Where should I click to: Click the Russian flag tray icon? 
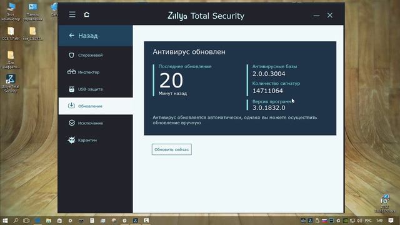[x=324, y=221]
